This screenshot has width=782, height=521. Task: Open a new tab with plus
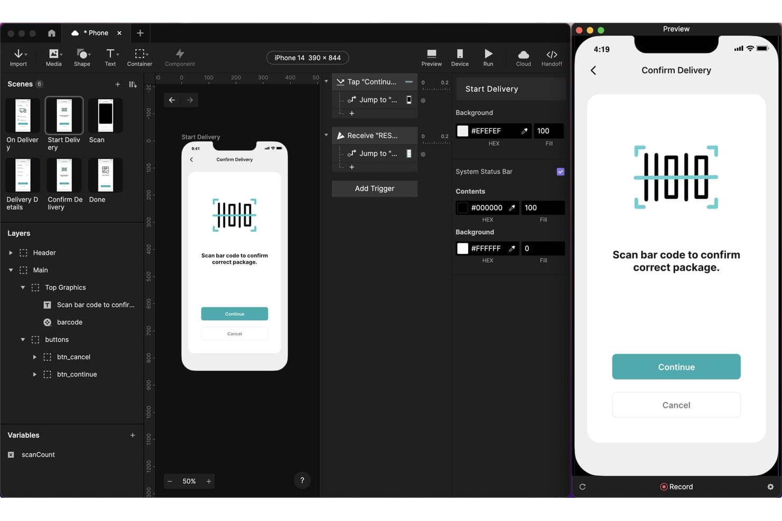point(140,33)
